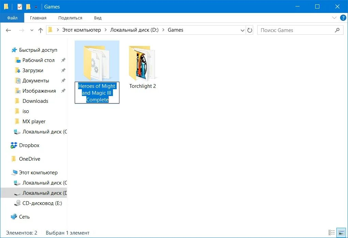Screen dimensions: 348x238
Task: Click the pin icon next to Документы
Action: 63,80
